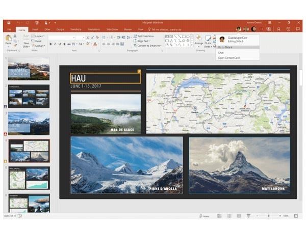Open the font name combo box
Screen dimensions: 306x229
click(62, 38)
